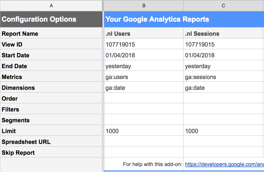The height and width of the screenshot is (172, 264).
Task: Select the ga:date cell in column B
Action: click(x=144, y=87)
